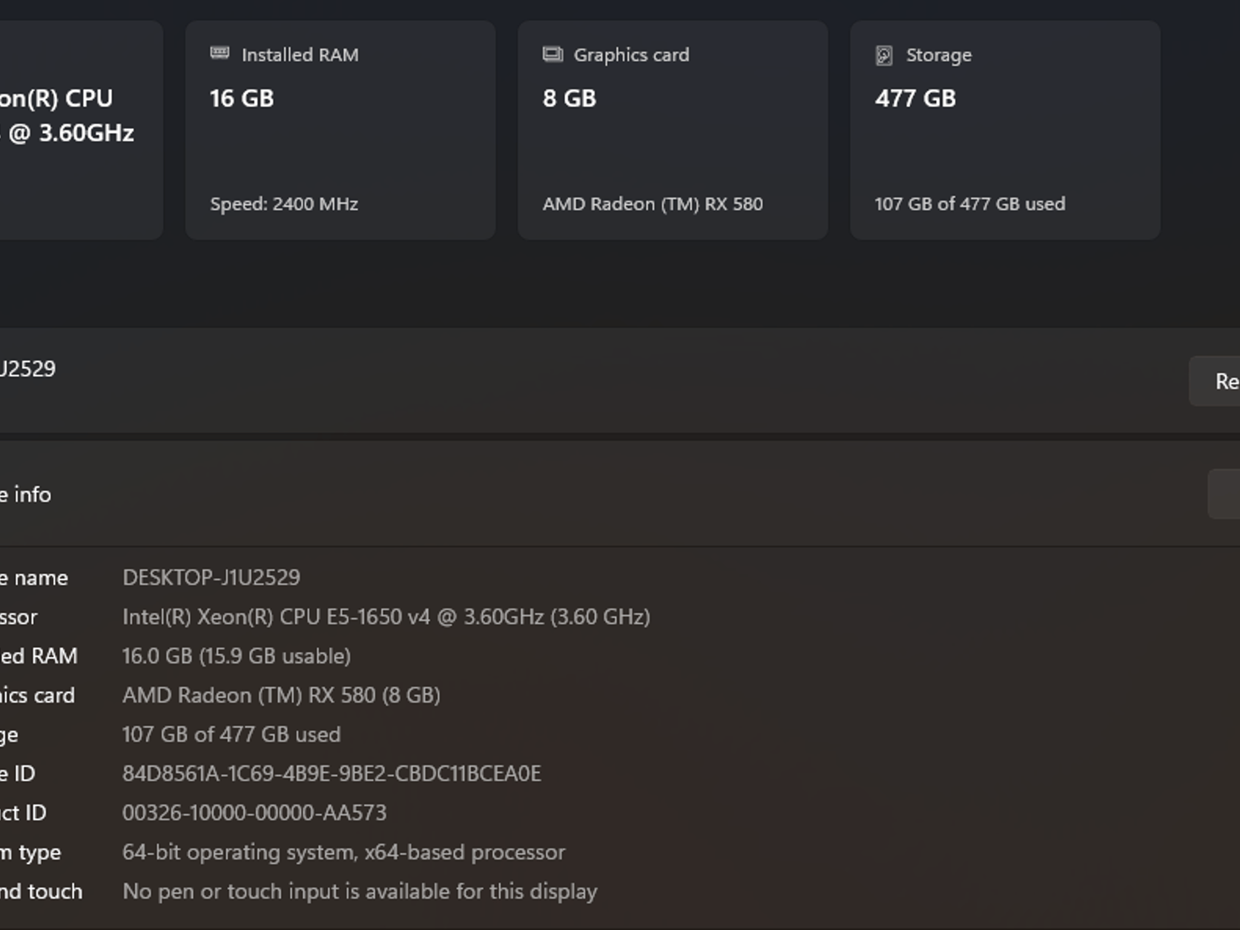Screen dimensions: 1240x930
Task: Select '64-bit operating system, x64-based processor' value
Action: click(x=344, y=852)
